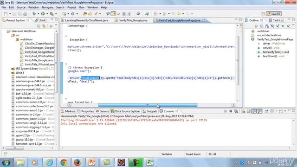Click Pin Console icon in Console toolbar
The width and height of the screenshot is (297, 167).
click(266, 111)
